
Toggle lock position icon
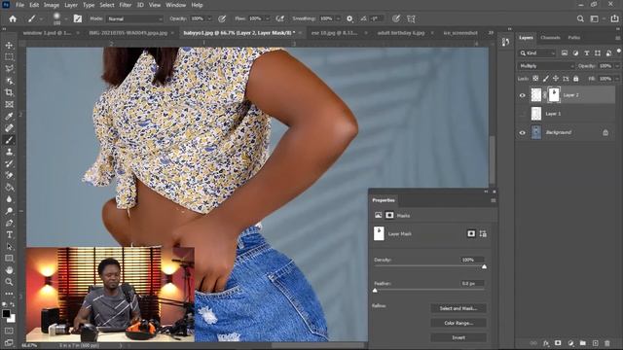click(x=556, y=79)
